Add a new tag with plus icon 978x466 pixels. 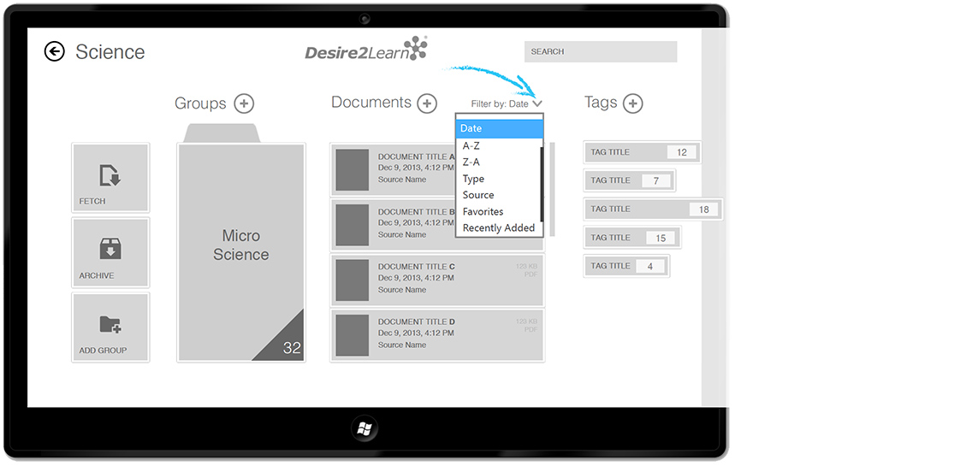[x=632, y=103]
